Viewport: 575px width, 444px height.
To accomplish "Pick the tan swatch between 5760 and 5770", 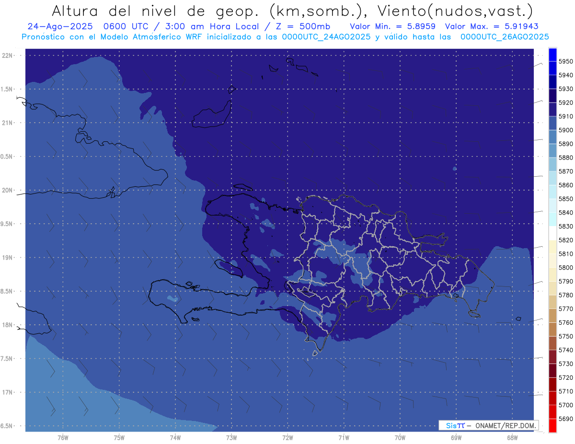I will tap(552, 315).
